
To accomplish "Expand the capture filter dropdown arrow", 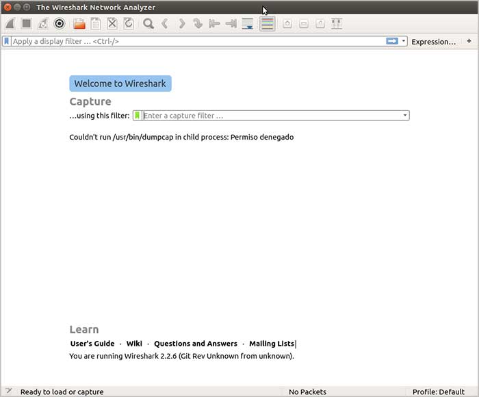I will 405,116.
